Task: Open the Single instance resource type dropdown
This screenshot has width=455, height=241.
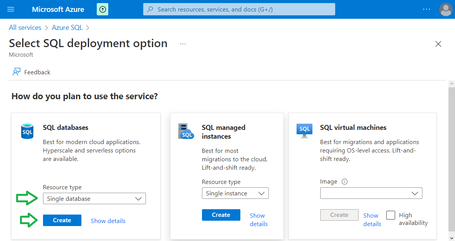Action: pyautogui.click(x=235, y=193)
